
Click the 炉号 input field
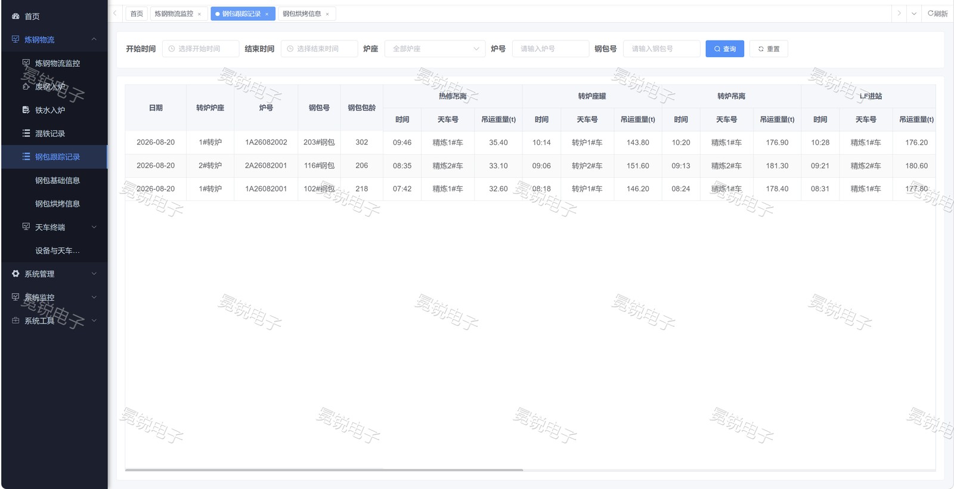[x=550, y=49]
